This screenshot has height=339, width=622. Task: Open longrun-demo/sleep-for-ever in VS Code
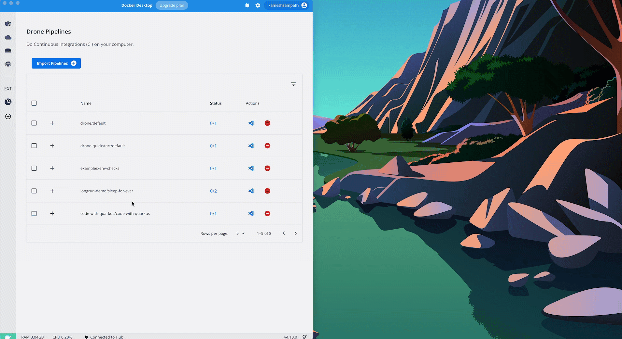tap(251, 191)
